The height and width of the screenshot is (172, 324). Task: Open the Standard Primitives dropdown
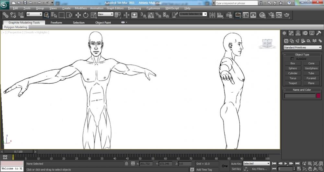coord(302,47)
